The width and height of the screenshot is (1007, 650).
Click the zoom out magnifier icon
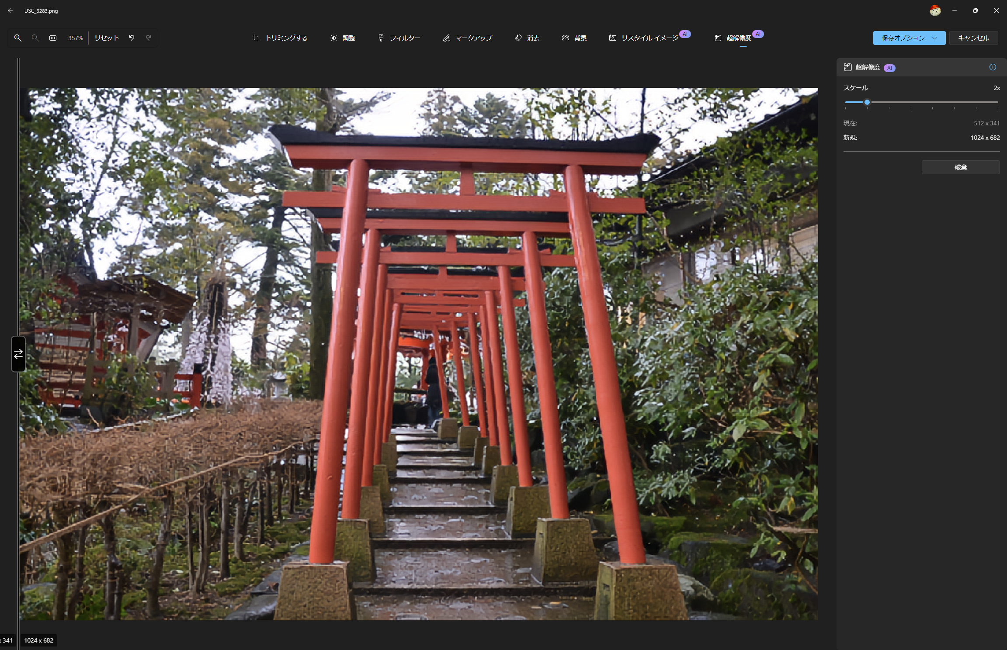(x=35, y=38)
